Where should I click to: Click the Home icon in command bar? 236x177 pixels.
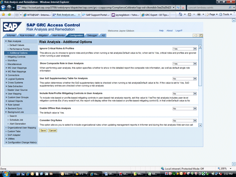180,15
